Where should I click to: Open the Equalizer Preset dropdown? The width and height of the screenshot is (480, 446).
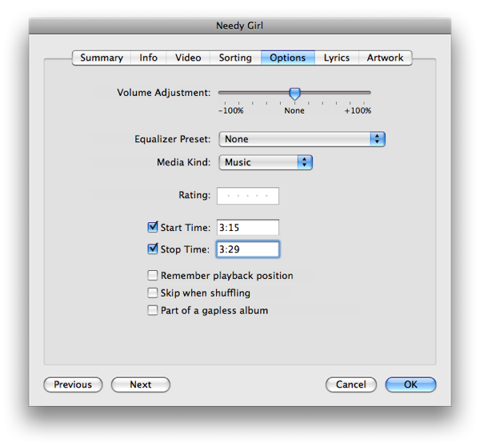(x=302, y=139)
